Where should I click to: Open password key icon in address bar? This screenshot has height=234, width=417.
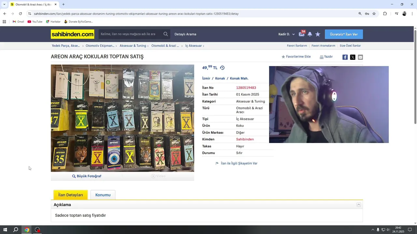367,14
